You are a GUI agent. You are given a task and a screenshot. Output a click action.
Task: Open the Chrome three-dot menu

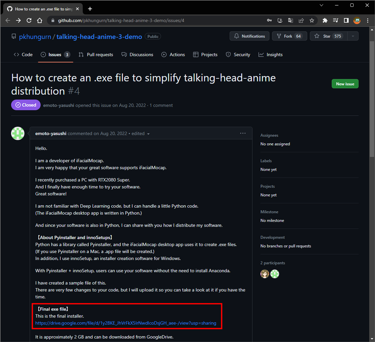[x=367, y=21]
